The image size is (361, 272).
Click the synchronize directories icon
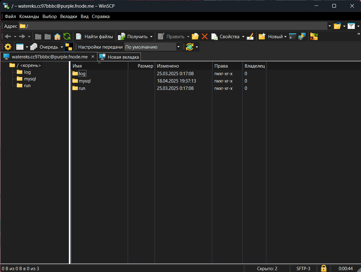click(x=314, y=37)
